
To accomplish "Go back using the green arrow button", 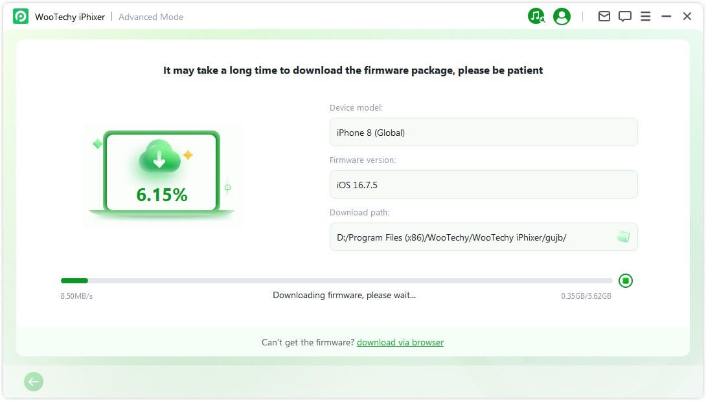I will click(x=34, y=382).
